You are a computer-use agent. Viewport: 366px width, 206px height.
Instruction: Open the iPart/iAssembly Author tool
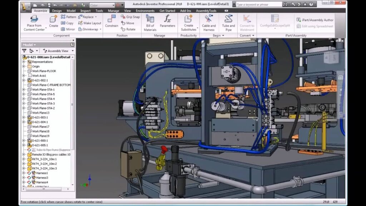point(315,20)
